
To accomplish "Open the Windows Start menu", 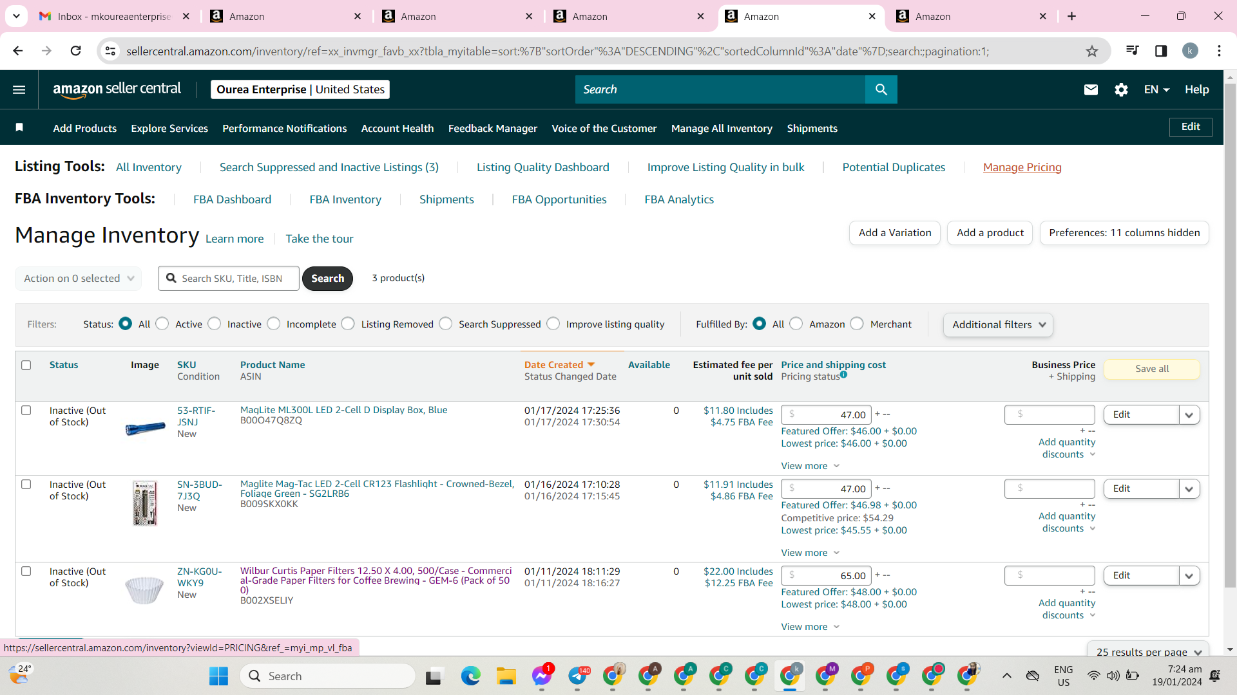I will click(x=218, y=676).
